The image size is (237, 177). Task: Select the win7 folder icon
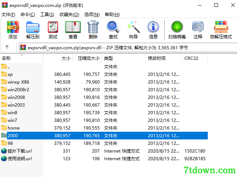click(4, 120)
